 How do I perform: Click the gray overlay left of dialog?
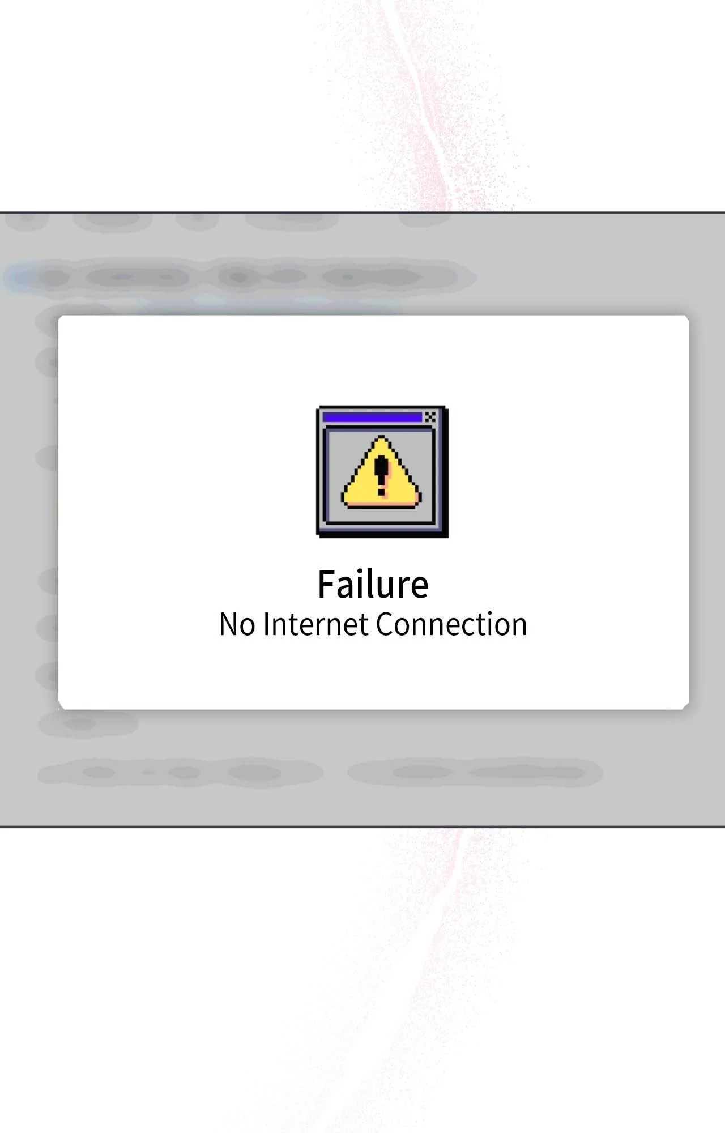tap(28, 510)
